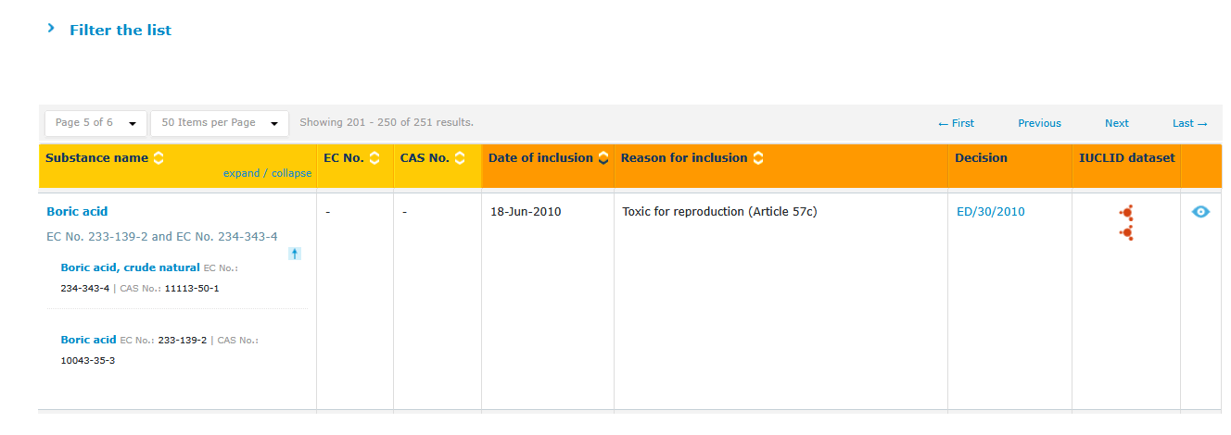This screenshot has width=1231, height=435.
Task: Click the blue up-arrow collapse icon
Action: [295, 254]
